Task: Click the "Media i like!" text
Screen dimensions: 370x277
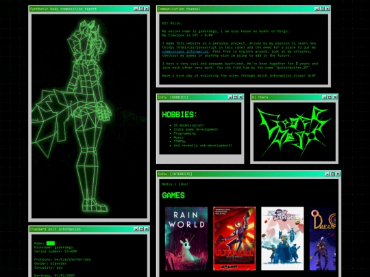Action: 175,184
